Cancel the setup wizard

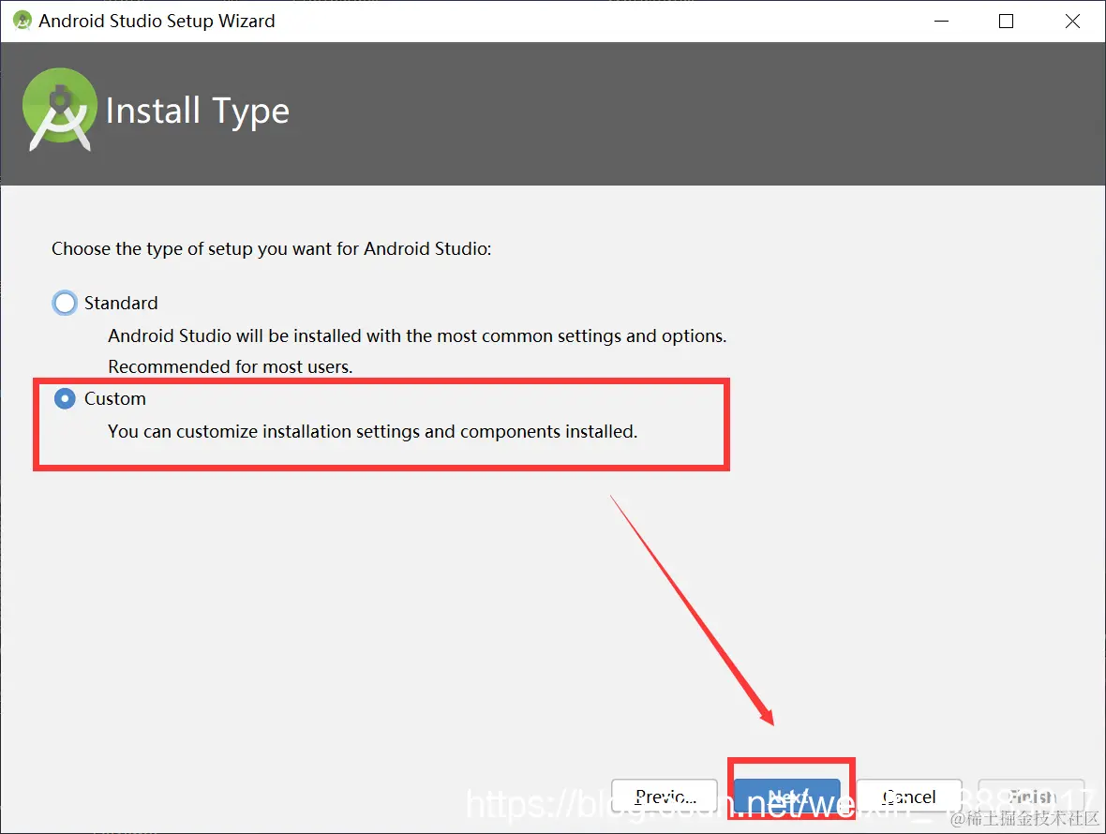tap(909, 797)
